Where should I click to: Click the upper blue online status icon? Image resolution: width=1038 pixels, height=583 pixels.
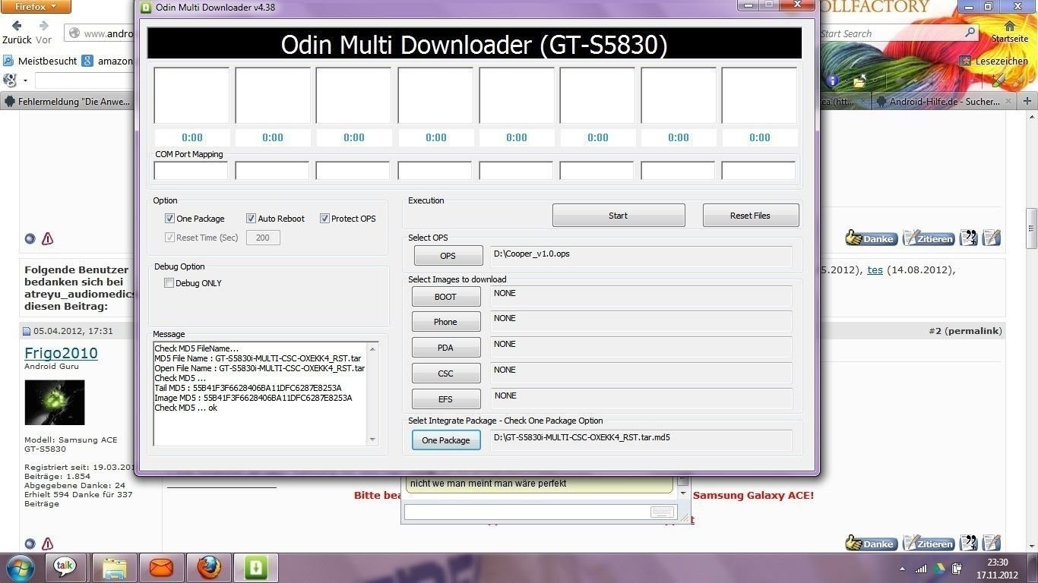pyautogui.click(x=30, y=238)
